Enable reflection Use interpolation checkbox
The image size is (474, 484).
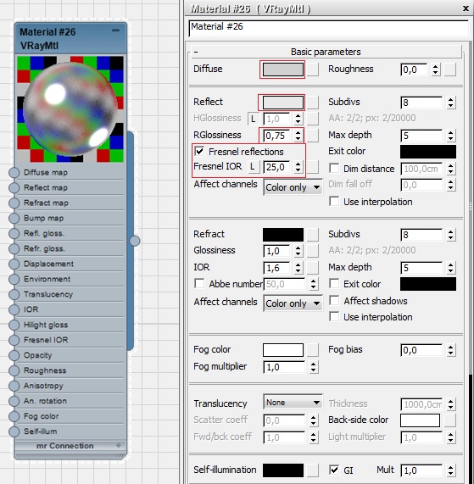coord(334,202)
